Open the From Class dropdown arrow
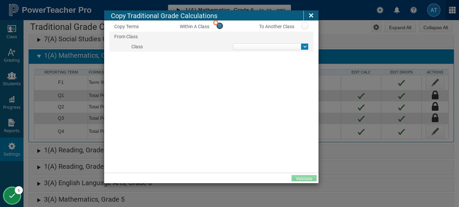 point(305,47)
